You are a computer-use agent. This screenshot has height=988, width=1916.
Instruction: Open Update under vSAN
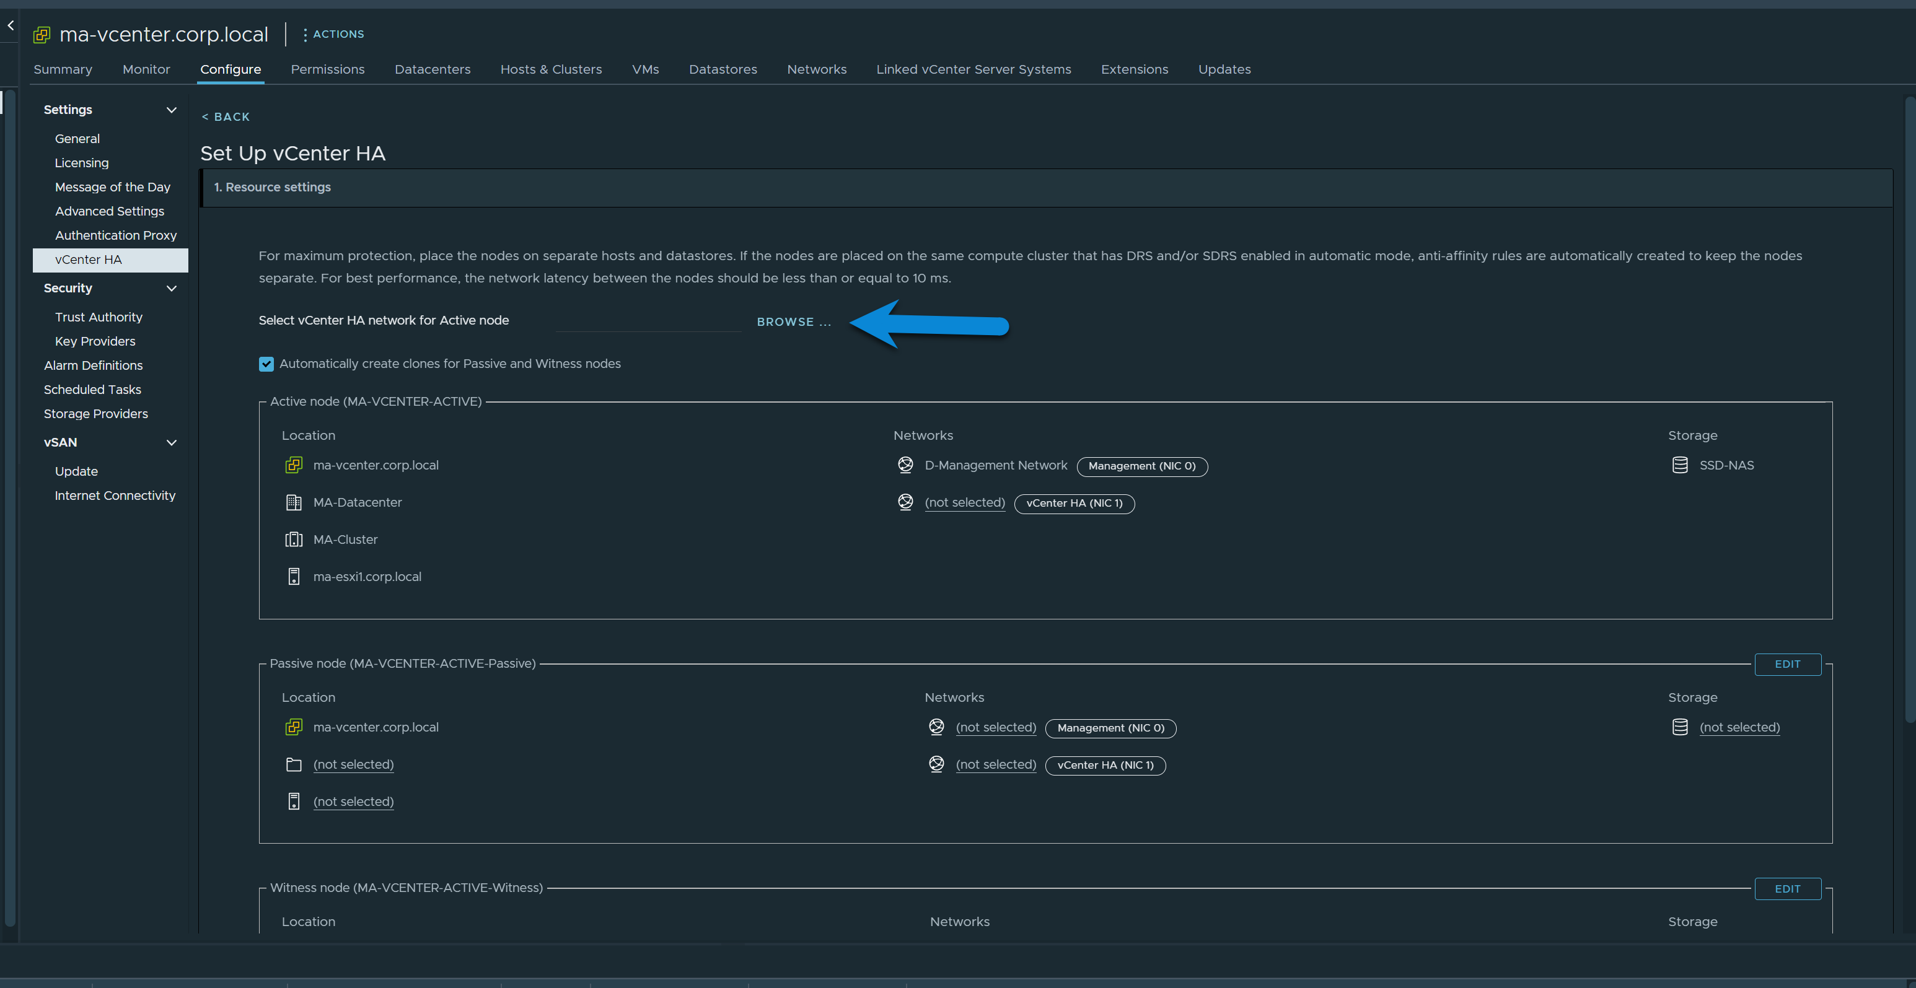click(x=77, y=471)
